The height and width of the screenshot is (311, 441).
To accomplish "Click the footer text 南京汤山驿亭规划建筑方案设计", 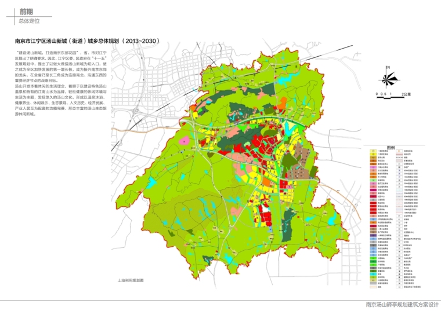I will tap(400, 305).
